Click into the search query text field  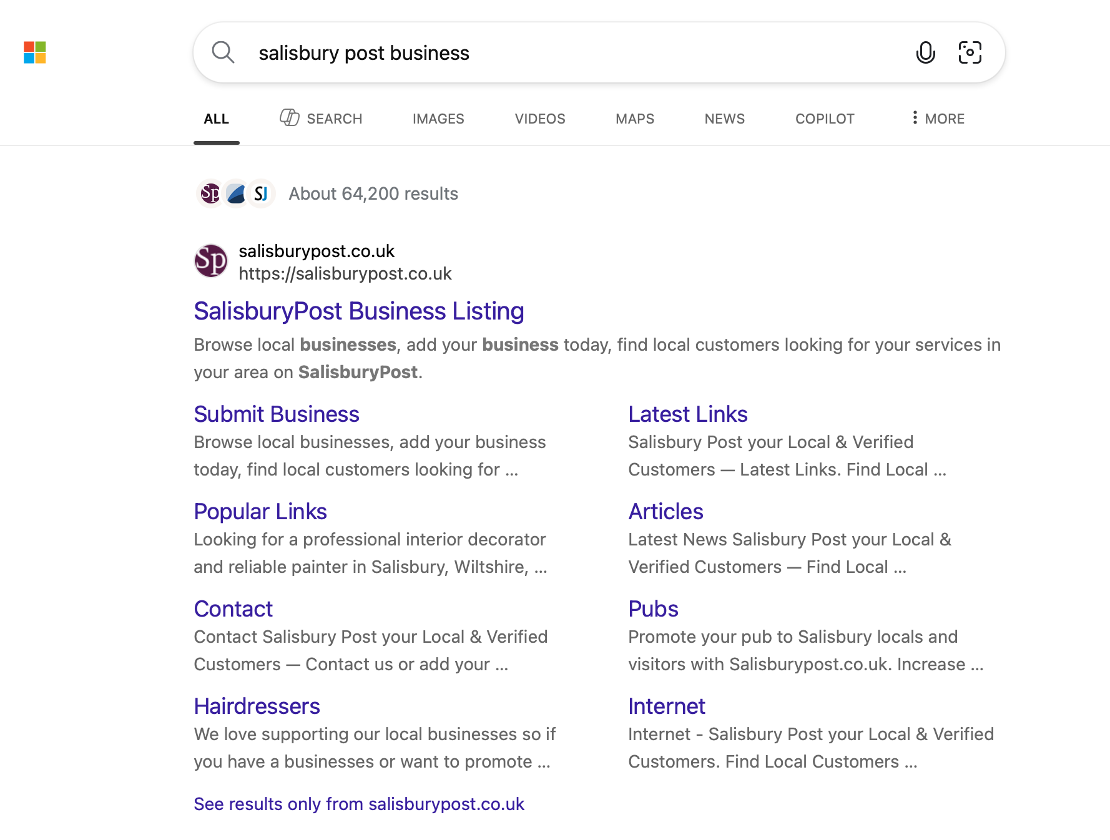[x=562, y=53]
